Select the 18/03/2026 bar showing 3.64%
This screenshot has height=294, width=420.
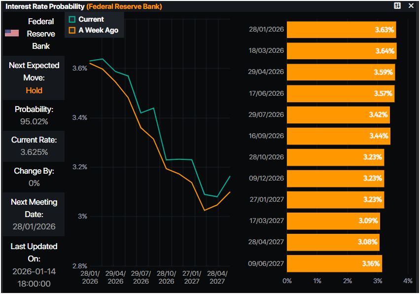click(x=341, y=51)
